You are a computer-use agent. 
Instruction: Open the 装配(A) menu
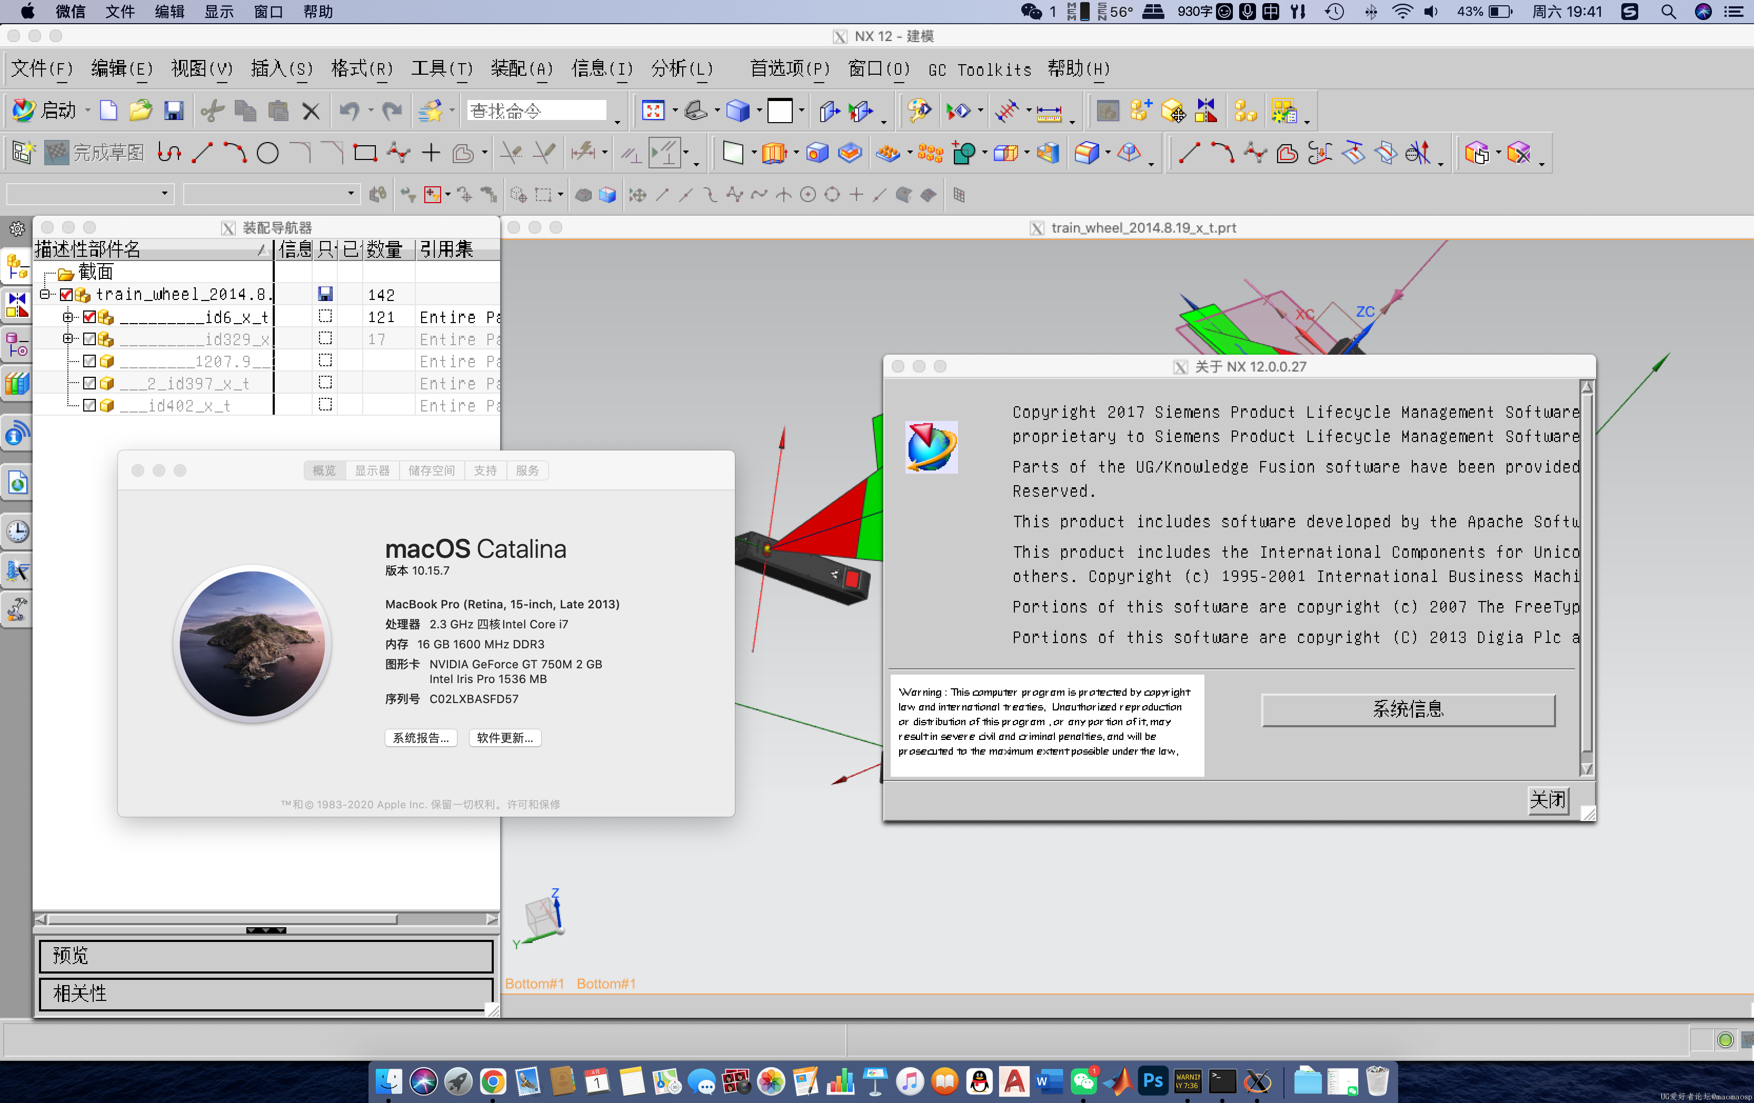(522, 69)
